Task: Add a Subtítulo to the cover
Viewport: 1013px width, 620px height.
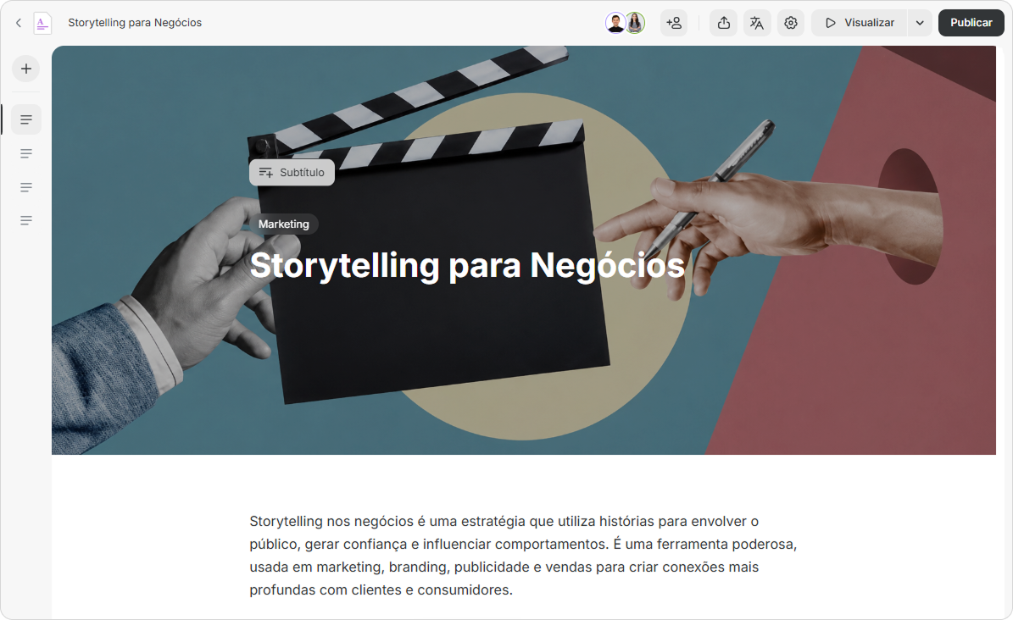Action: point(292,173)
